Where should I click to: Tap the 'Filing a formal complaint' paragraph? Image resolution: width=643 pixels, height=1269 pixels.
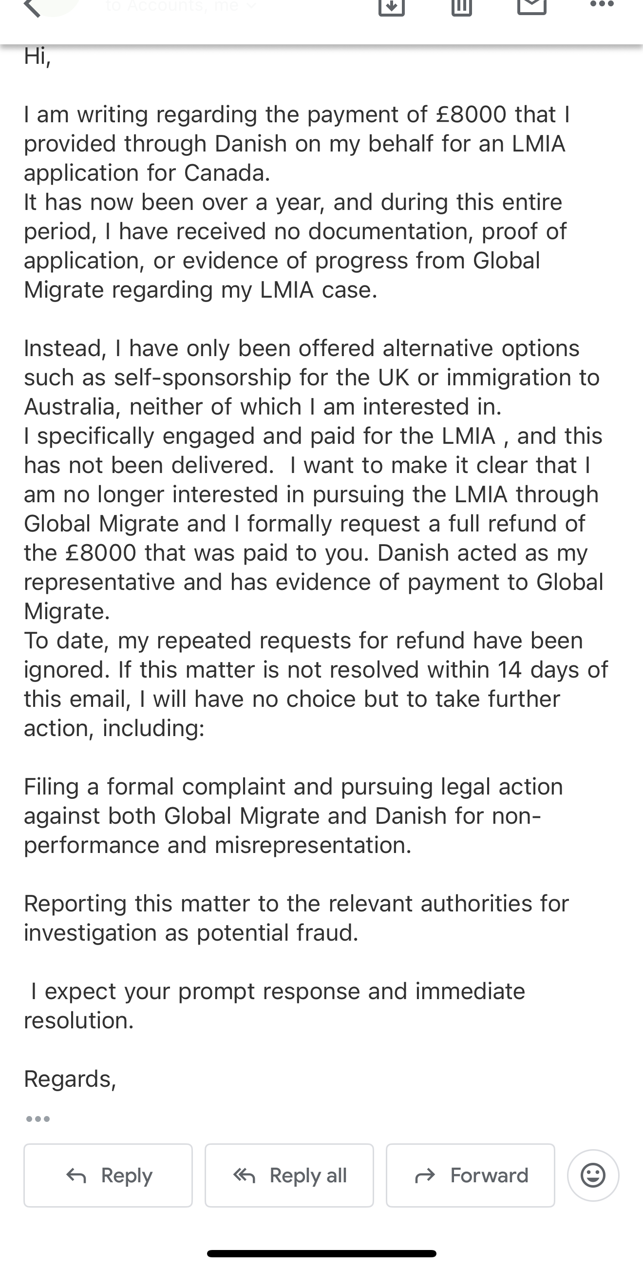pyautogui.click(x=293, y=816)
